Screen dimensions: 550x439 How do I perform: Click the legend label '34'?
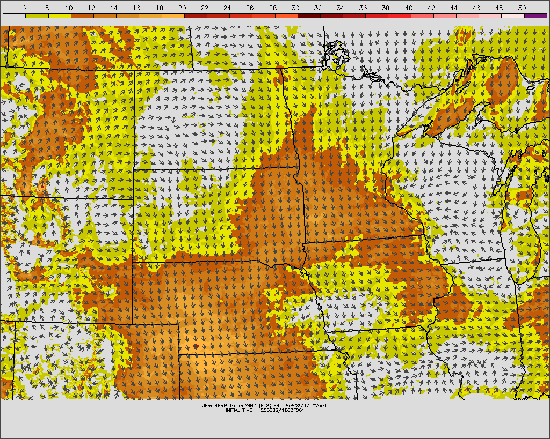tap(340, 8)
